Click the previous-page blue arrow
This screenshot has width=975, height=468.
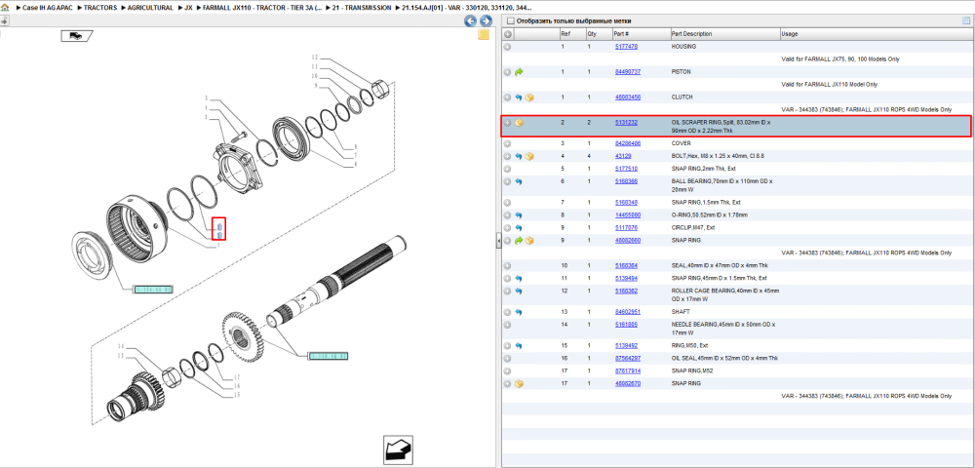point(471,21)
